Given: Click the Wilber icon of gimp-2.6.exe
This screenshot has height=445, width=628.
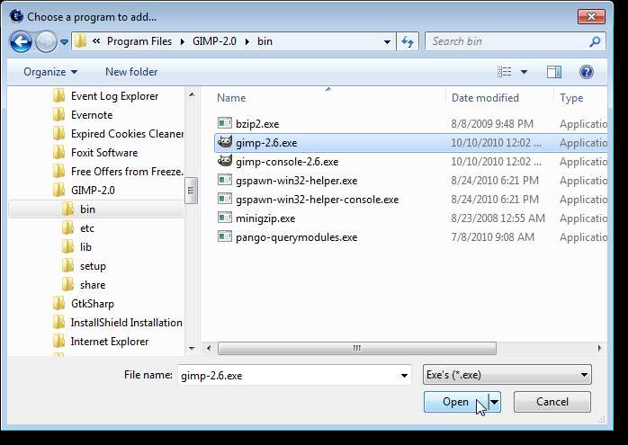Looking at the screenshot, I should (x=225, y=142).
